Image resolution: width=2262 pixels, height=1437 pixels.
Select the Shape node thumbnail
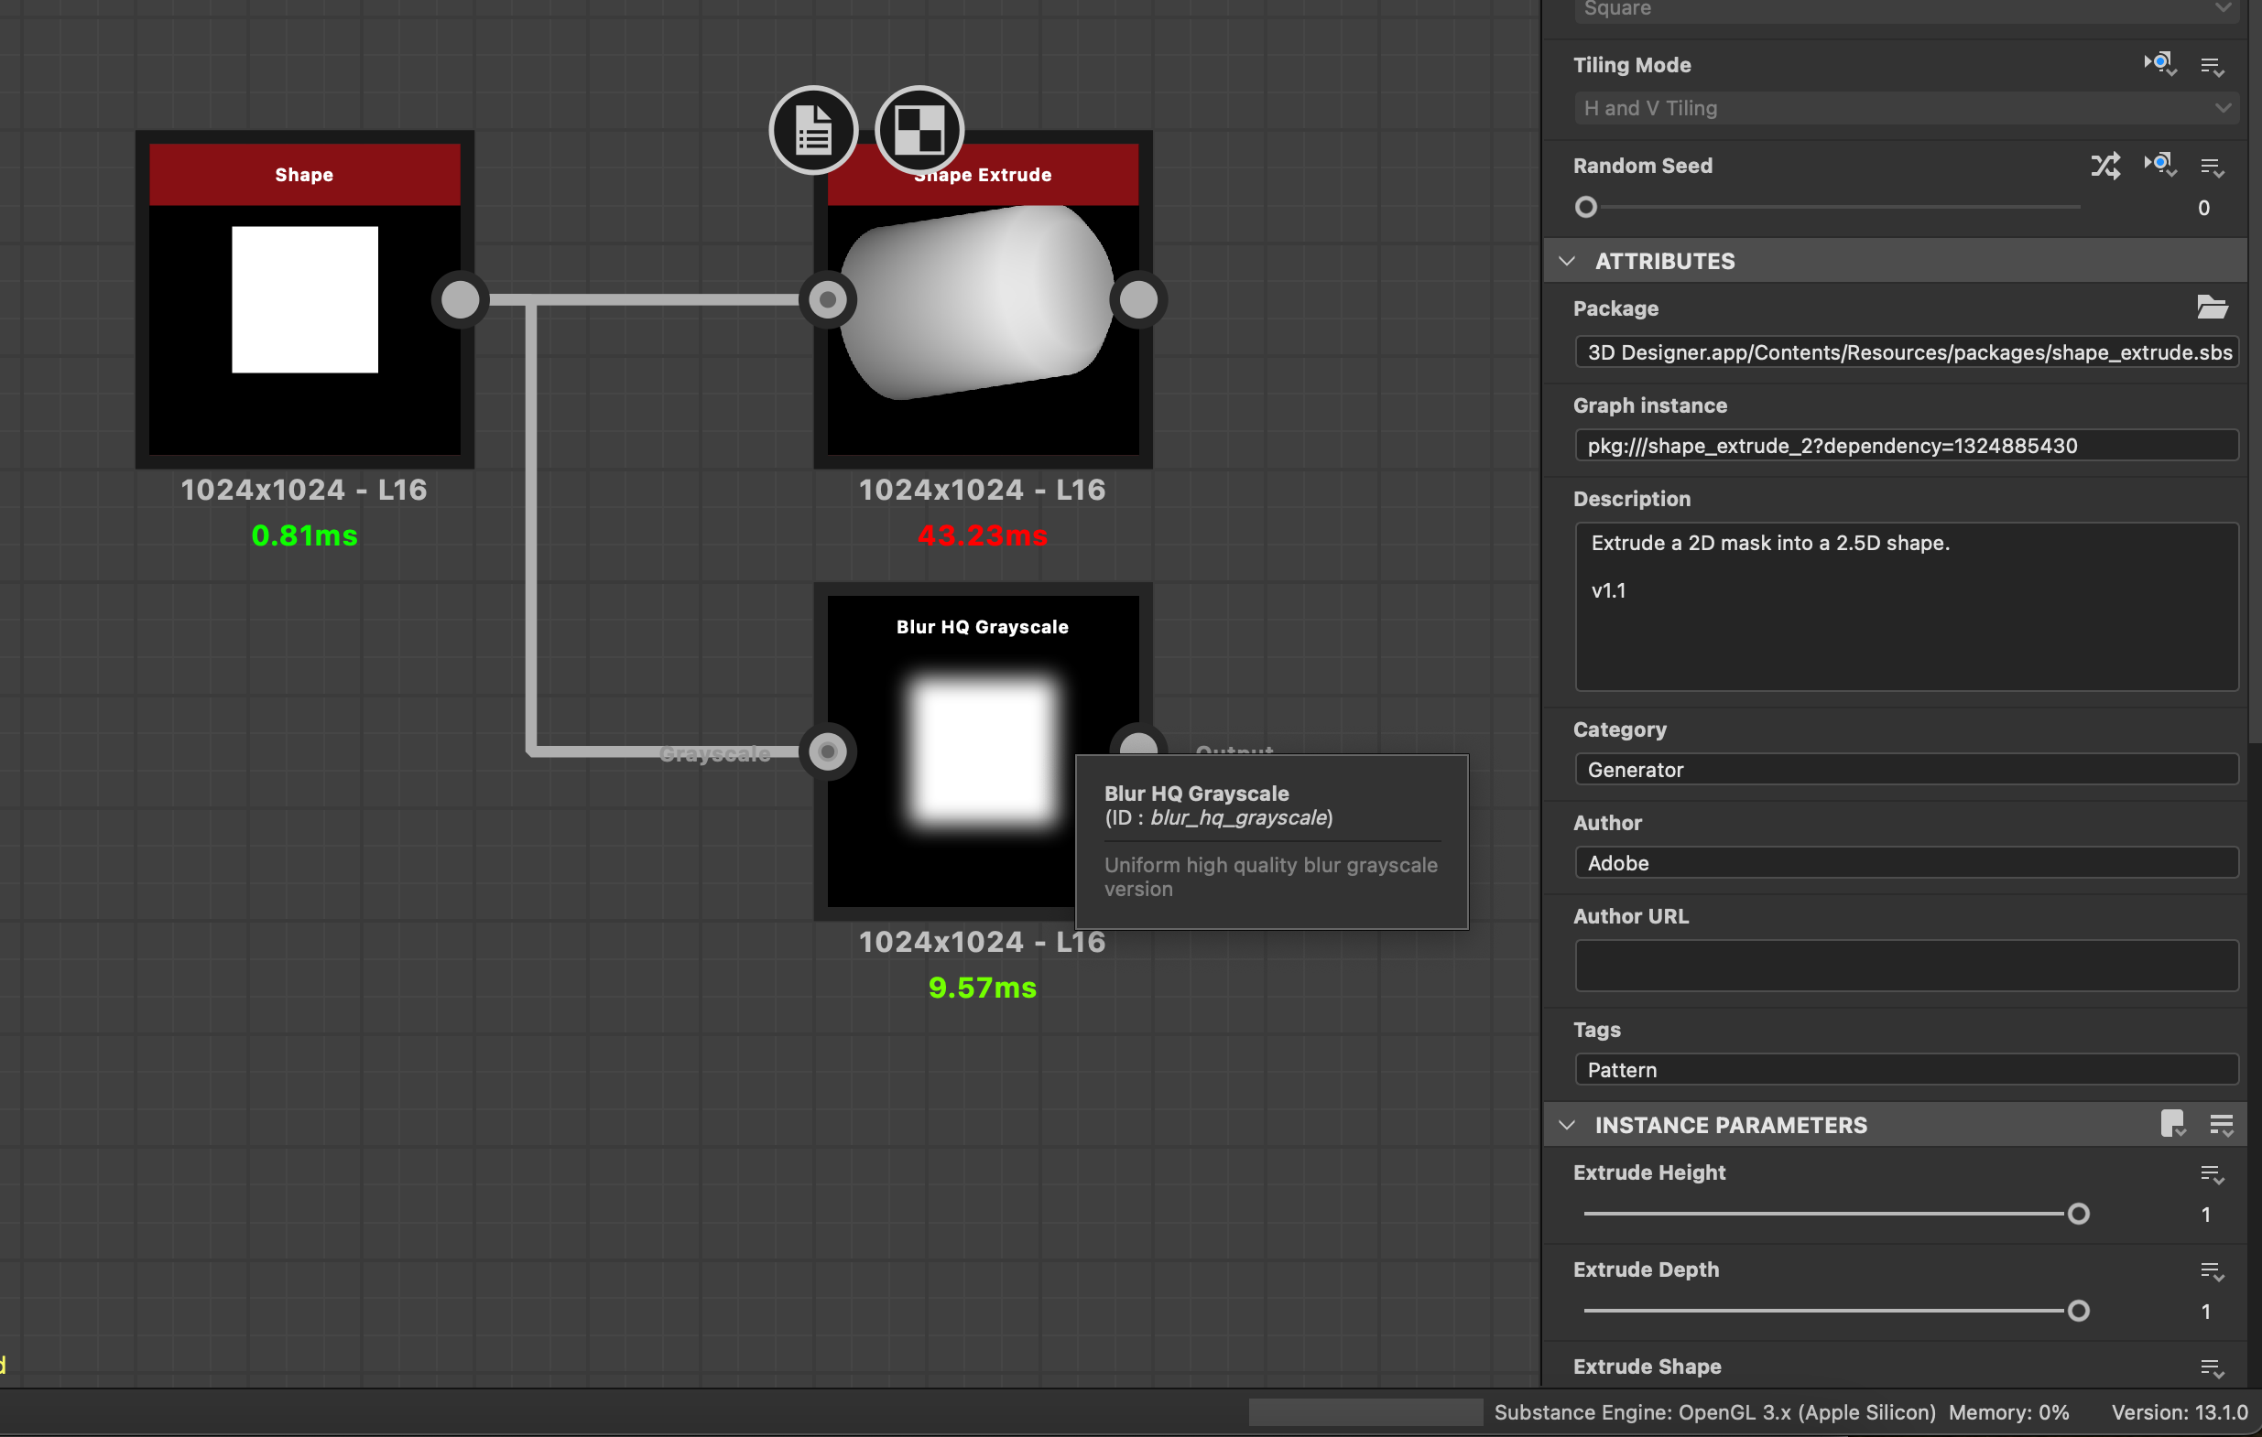click(x=304, y=300)
